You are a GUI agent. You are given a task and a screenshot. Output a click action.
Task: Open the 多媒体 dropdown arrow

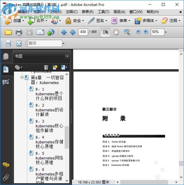click(156, 21)
